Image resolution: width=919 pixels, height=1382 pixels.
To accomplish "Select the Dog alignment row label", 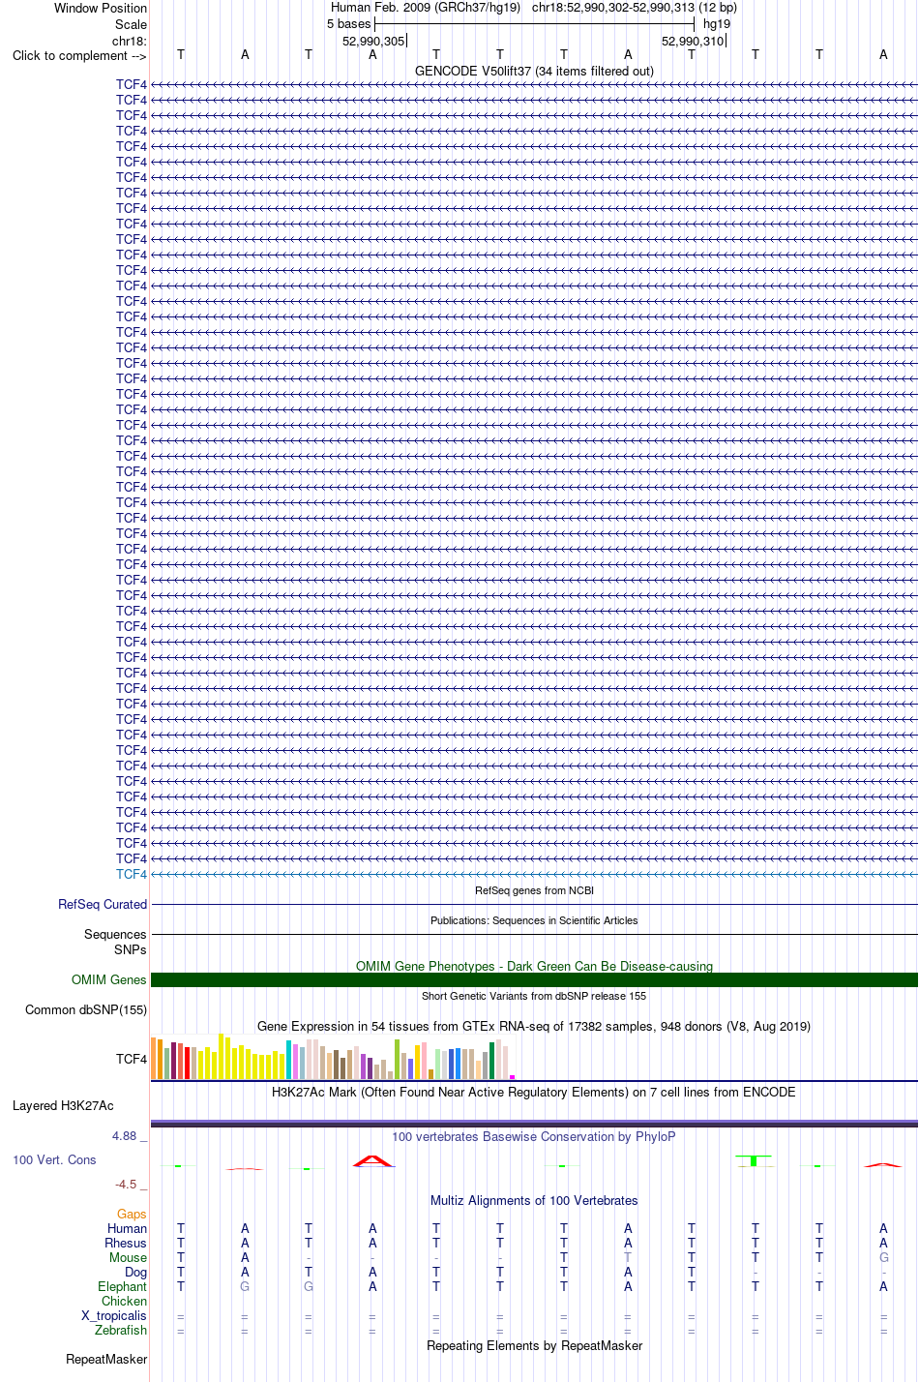I will [136, 1272].
